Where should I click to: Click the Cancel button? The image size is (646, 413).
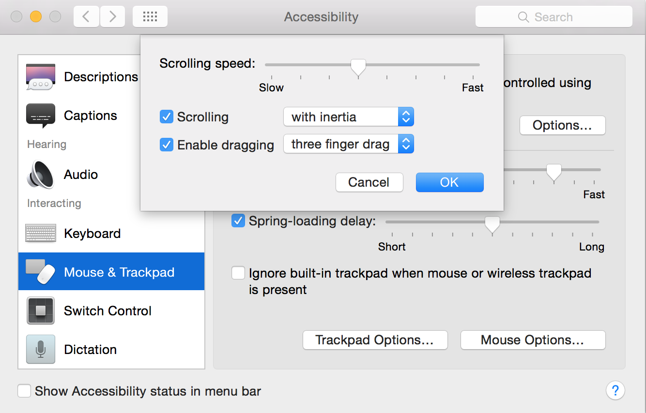[x=369, y=182]
